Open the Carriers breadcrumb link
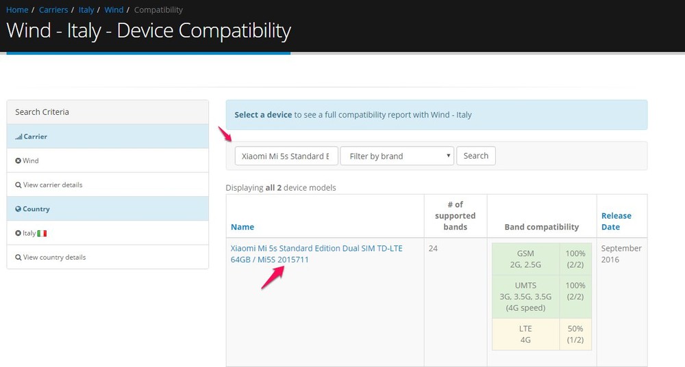Image resolution: width=685 pixels, height=367 pixels. [53, 10]
